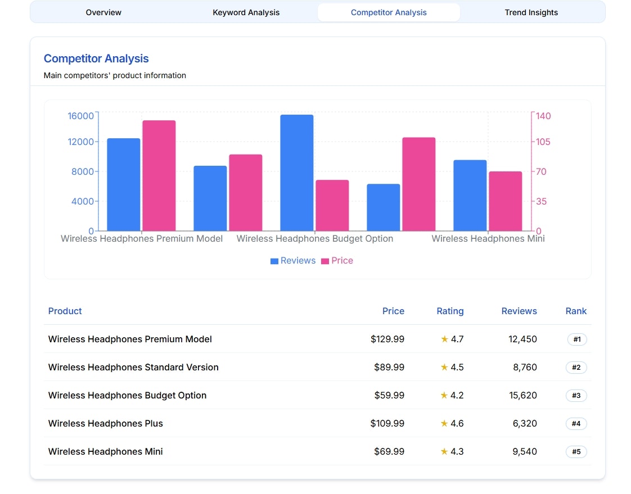Click the $59.99 price cell
This screenshot has width=631, height=494.
[389, 396]
